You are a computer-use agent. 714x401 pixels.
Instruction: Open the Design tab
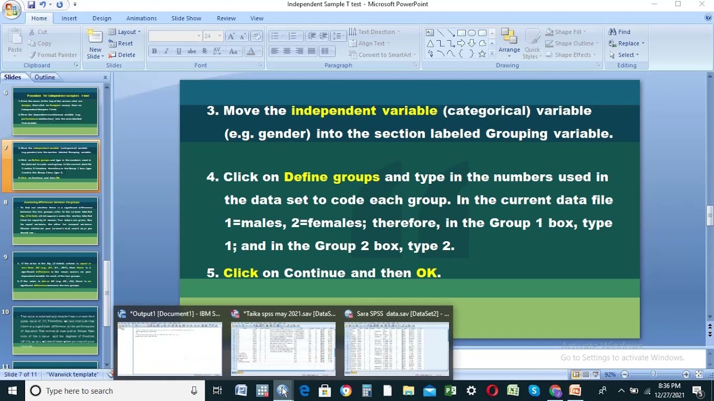[x=102, y=18]
